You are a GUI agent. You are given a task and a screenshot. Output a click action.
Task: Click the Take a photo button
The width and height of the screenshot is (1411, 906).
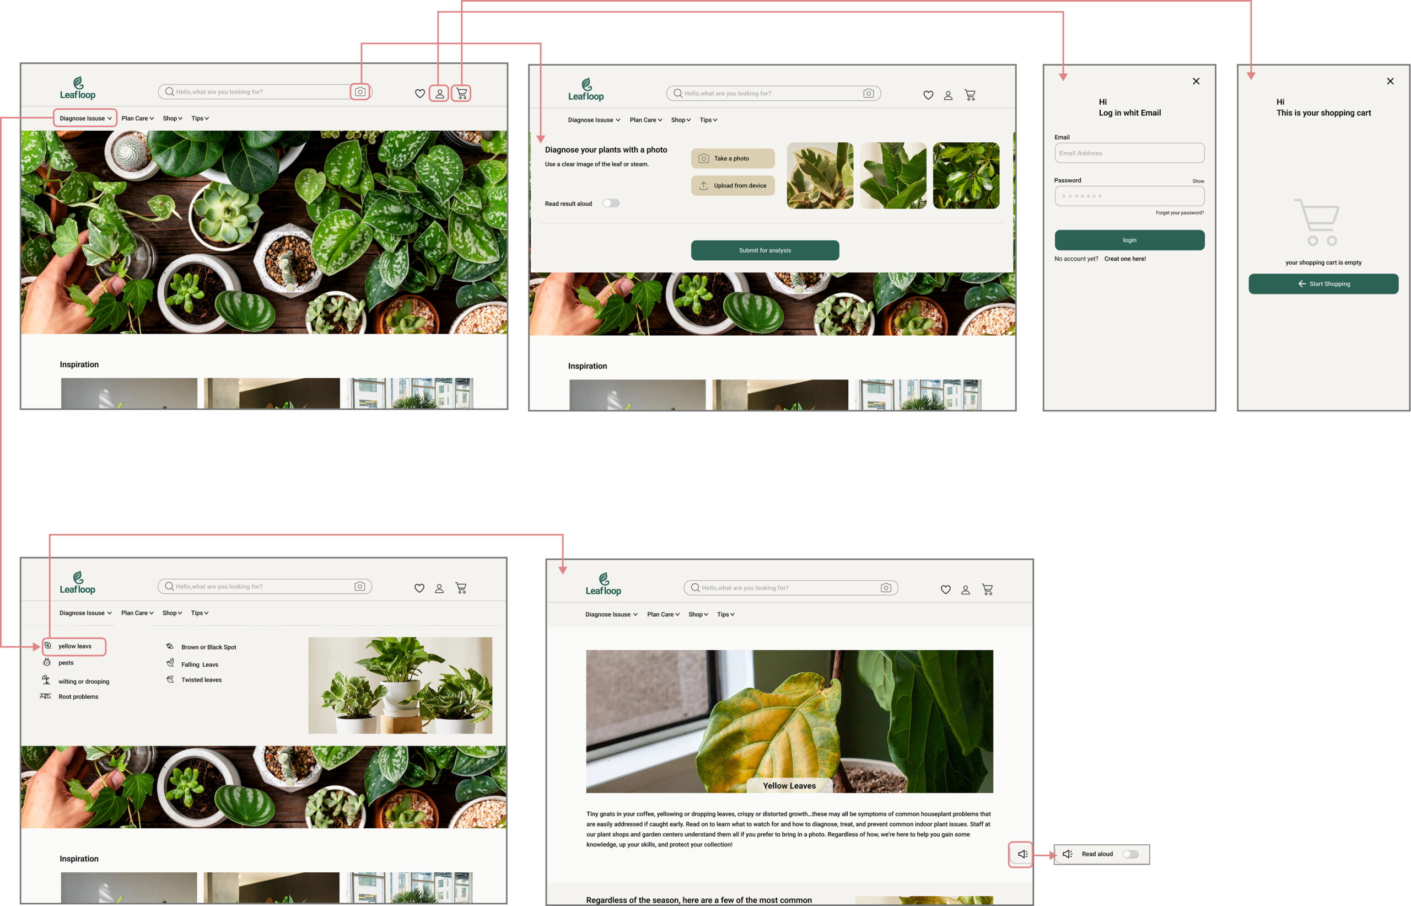click(733, 158)
